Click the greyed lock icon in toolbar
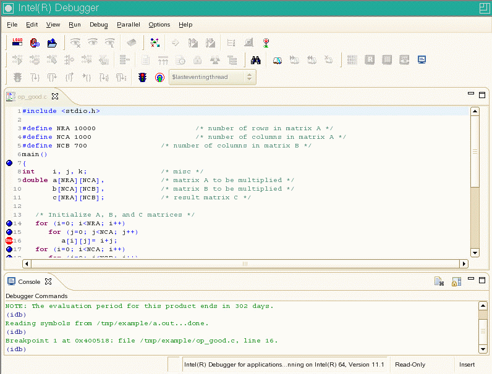Screen dimensions: 492x374 pyautogui.click(x=197, y=60)
